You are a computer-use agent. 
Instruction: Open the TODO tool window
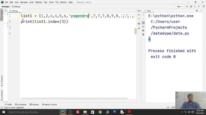coord(8,104)
